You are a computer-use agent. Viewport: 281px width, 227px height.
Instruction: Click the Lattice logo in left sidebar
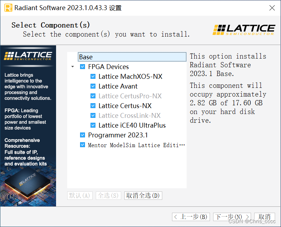click(28, 55)
